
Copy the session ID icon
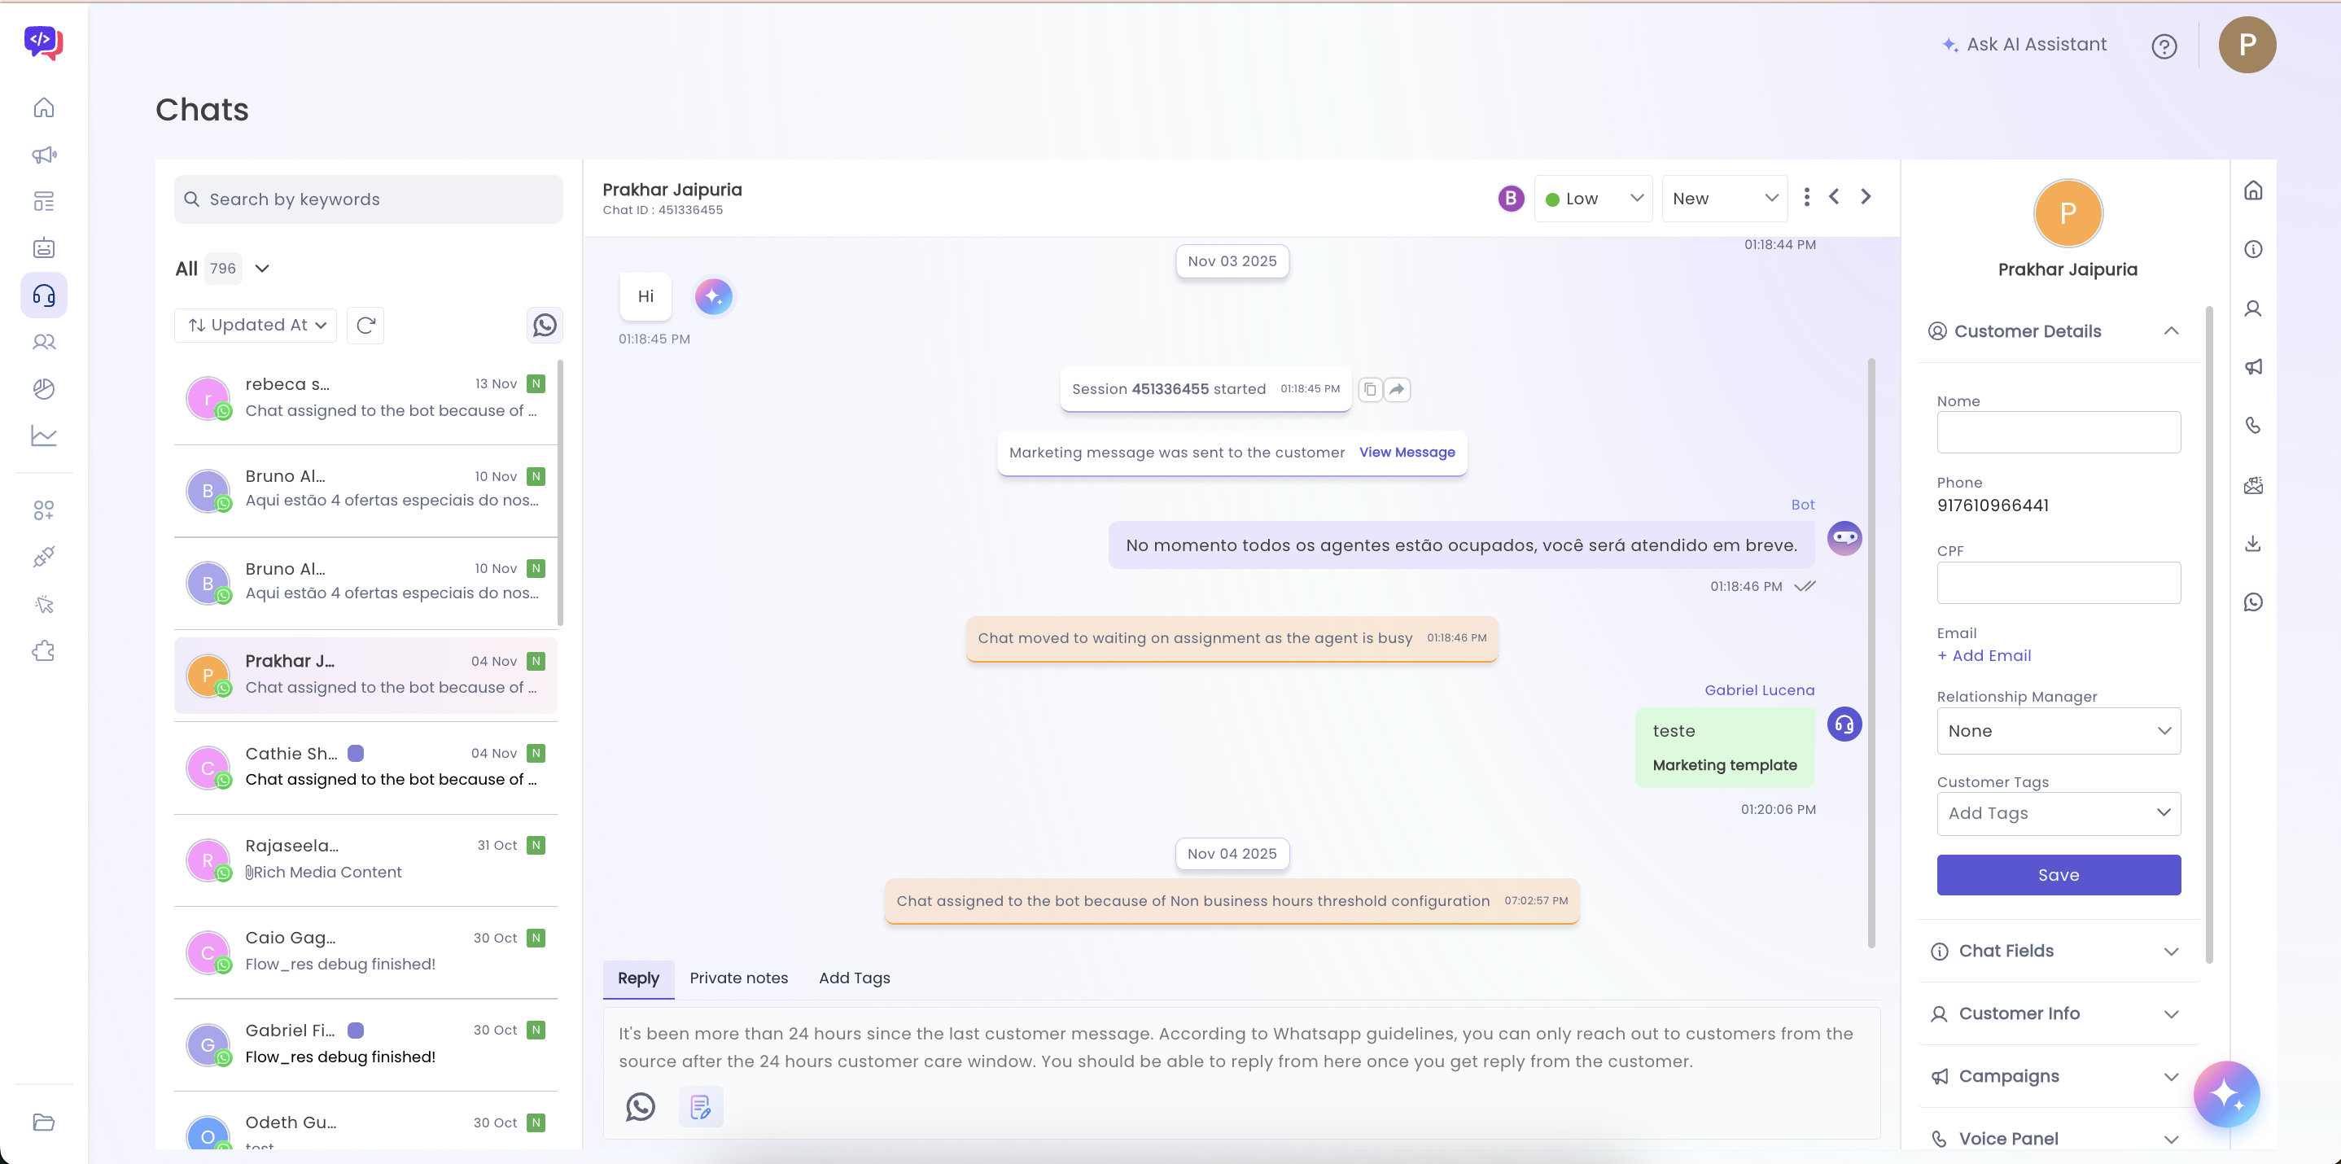(x=1370, y=389)
